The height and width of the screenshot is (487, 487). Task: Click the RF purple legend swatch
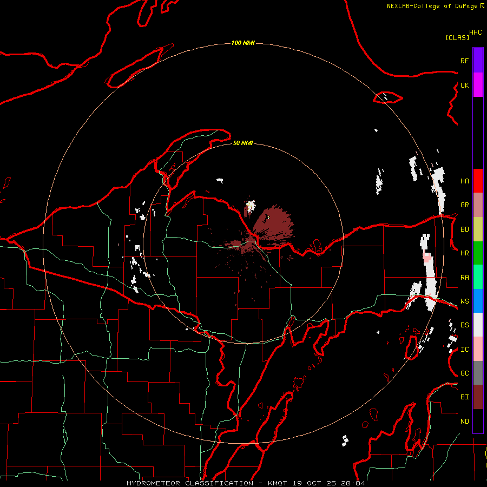[x=478, y=61]
